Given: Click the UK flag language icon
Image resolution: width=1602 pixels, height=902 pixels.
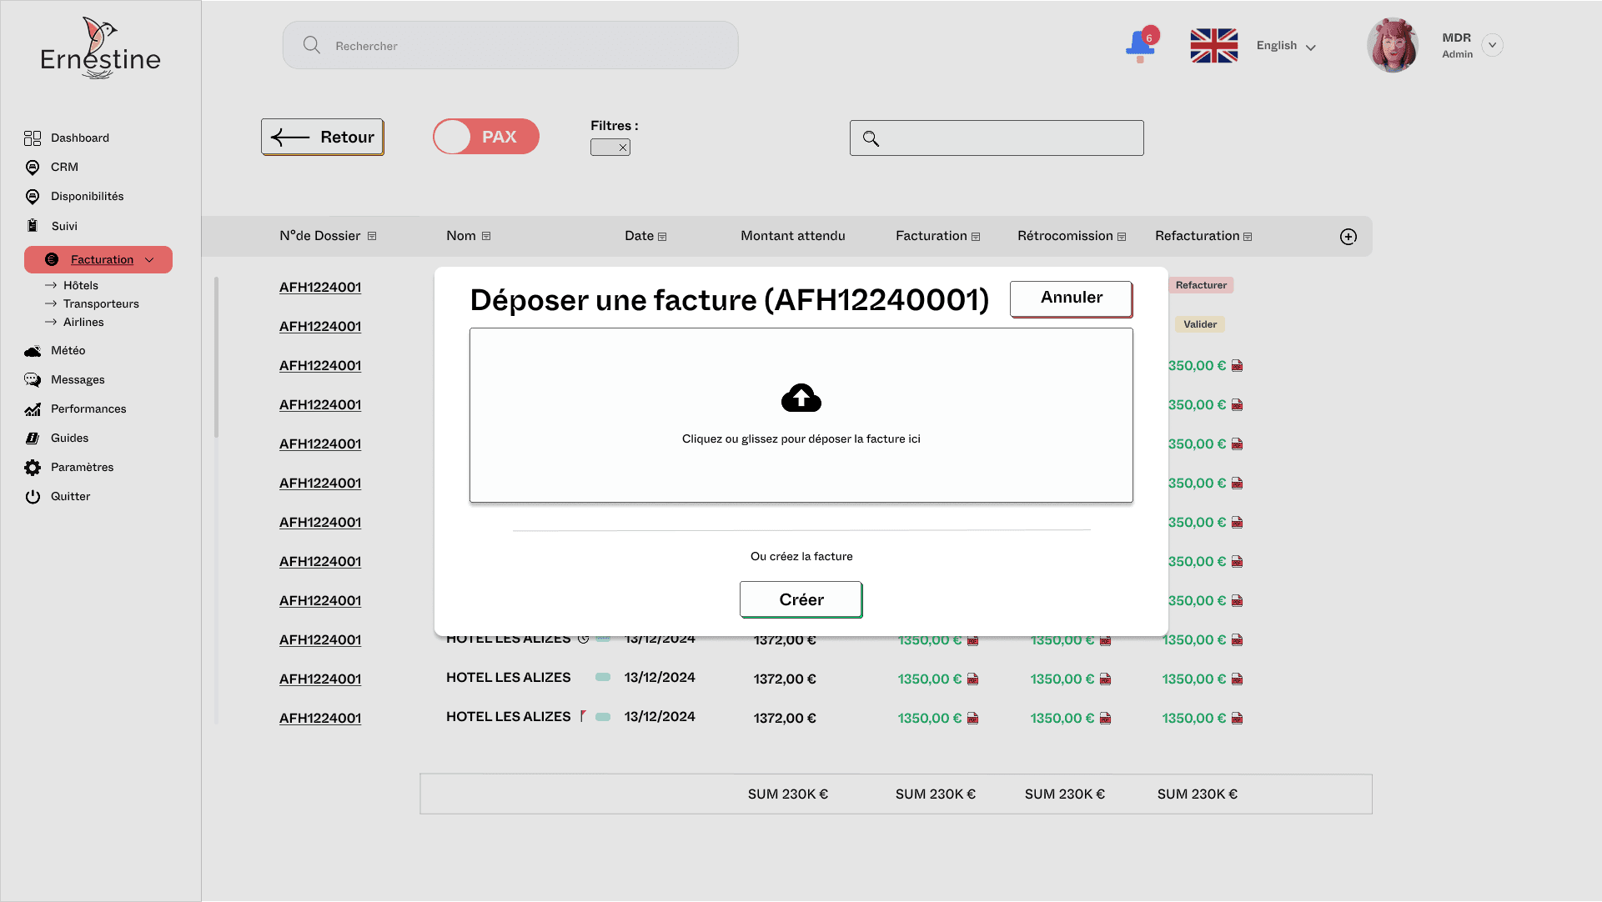Looking at the screenshot, I should point(1213,46).
